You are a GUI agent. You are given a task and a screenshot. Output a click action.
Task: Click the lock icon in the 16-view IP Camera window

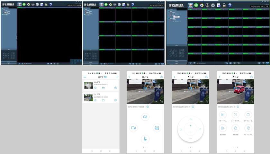[128, 4]
